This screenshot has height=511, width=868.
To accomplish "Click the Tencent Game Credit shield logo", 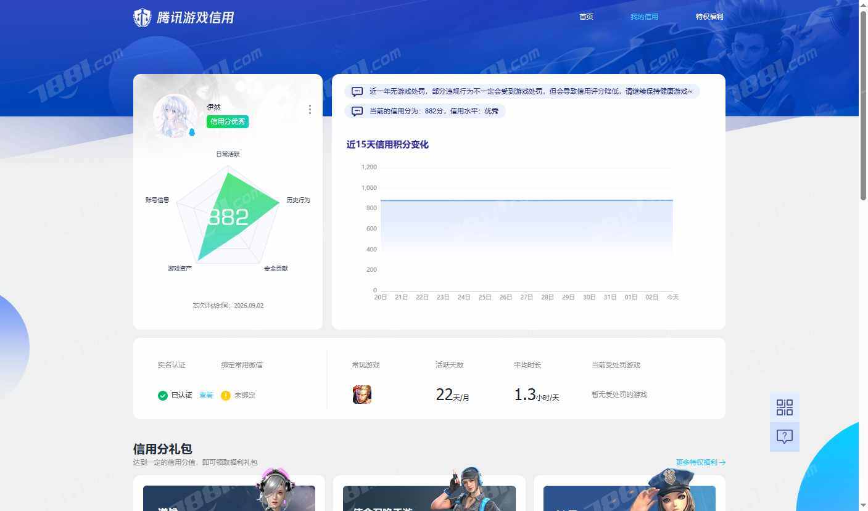I will 143,17.
